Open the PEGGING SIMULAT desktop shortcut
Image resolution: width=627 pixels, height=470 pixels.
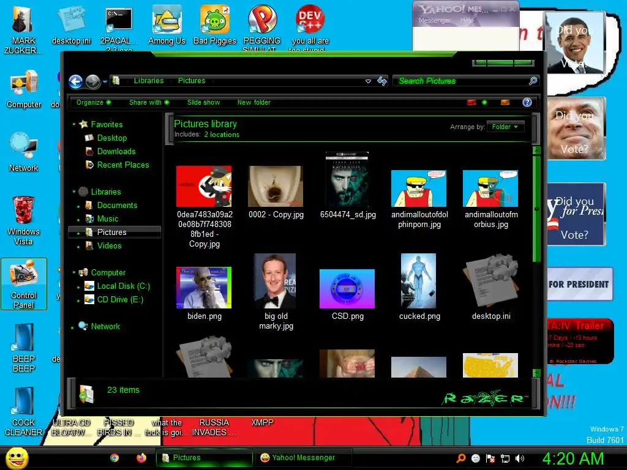click(262, 28)
